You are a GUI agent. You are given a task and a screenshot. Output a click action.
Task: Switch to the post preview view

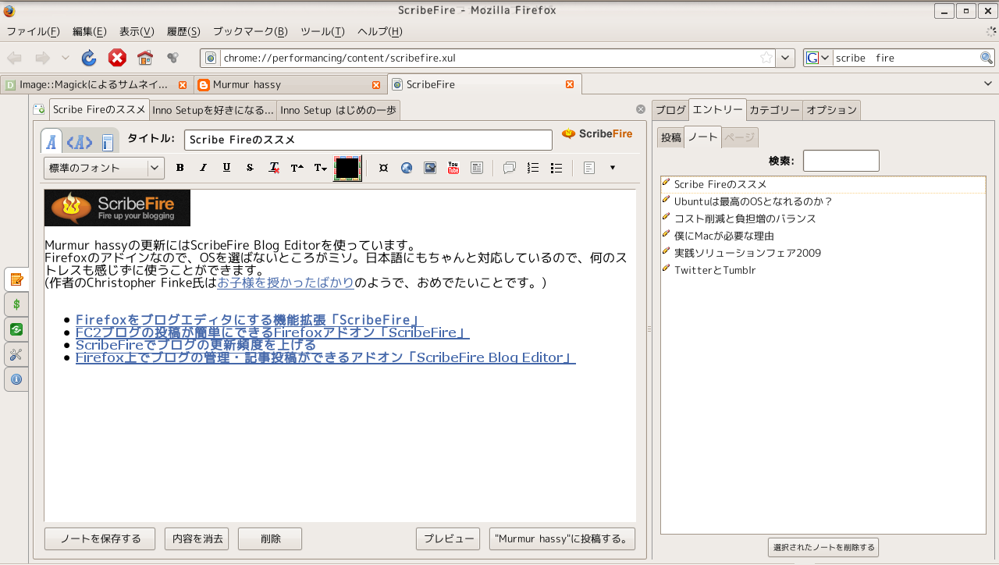108,142
